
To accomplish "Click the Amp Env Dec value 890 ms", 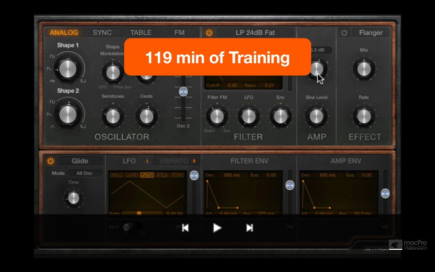I will point(328,175).
